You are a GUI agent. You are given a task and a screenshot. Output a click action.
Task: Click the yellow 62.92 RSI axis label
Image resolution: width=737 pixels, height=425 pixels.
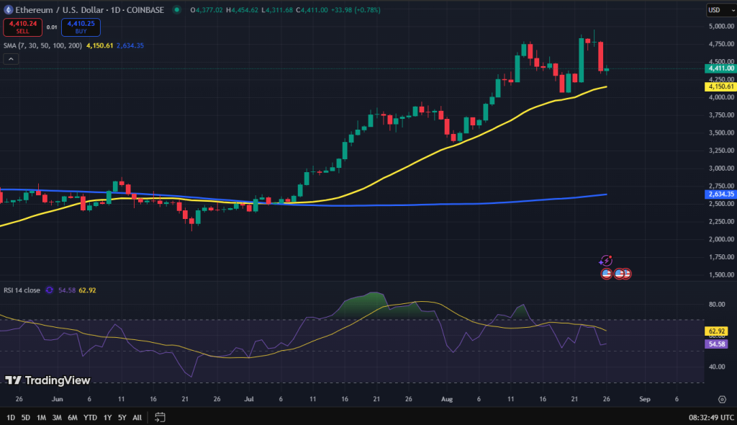(717, 331)
